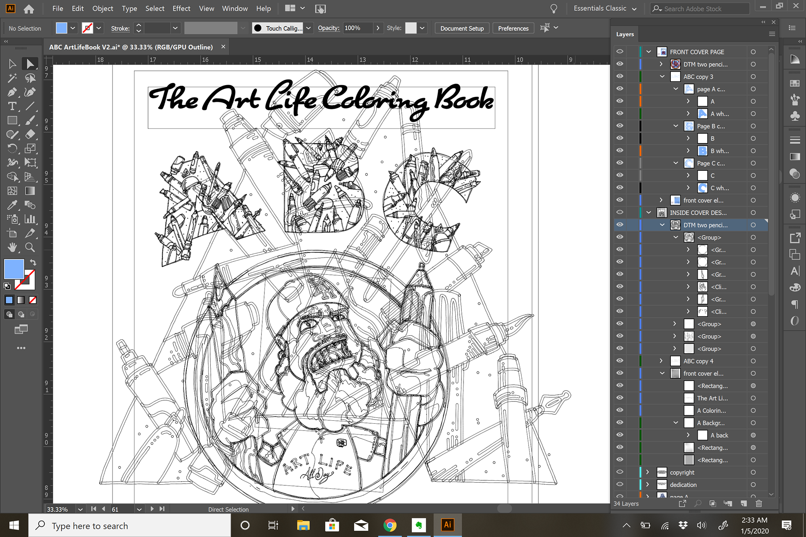Click the Document Setup button
Screen dimensions: 806x537
point(462,28)
